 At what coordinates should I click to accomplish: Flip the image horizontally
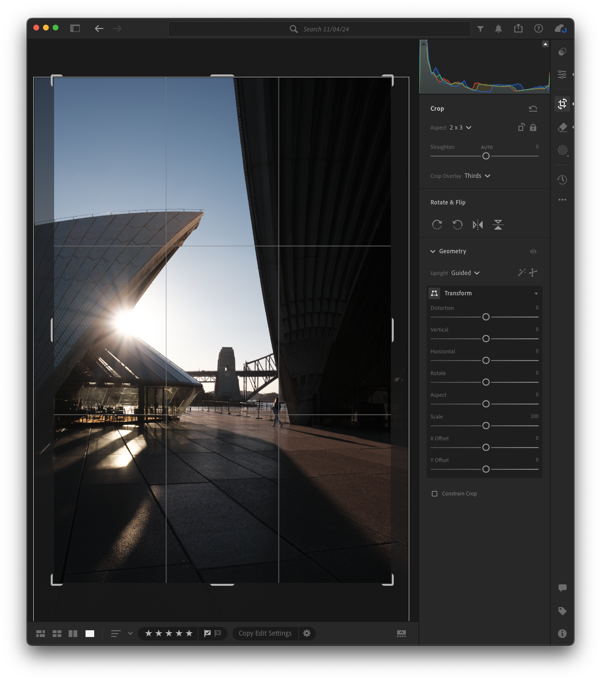point(478,225)
